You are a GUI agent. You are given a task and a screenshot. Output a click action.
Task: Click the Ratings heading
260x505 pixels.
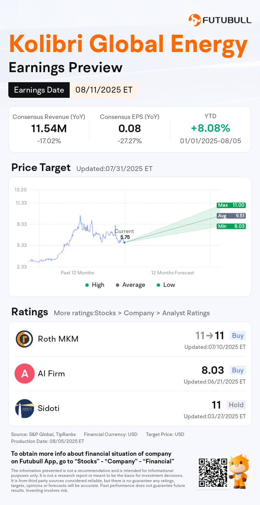click(29, 312)
